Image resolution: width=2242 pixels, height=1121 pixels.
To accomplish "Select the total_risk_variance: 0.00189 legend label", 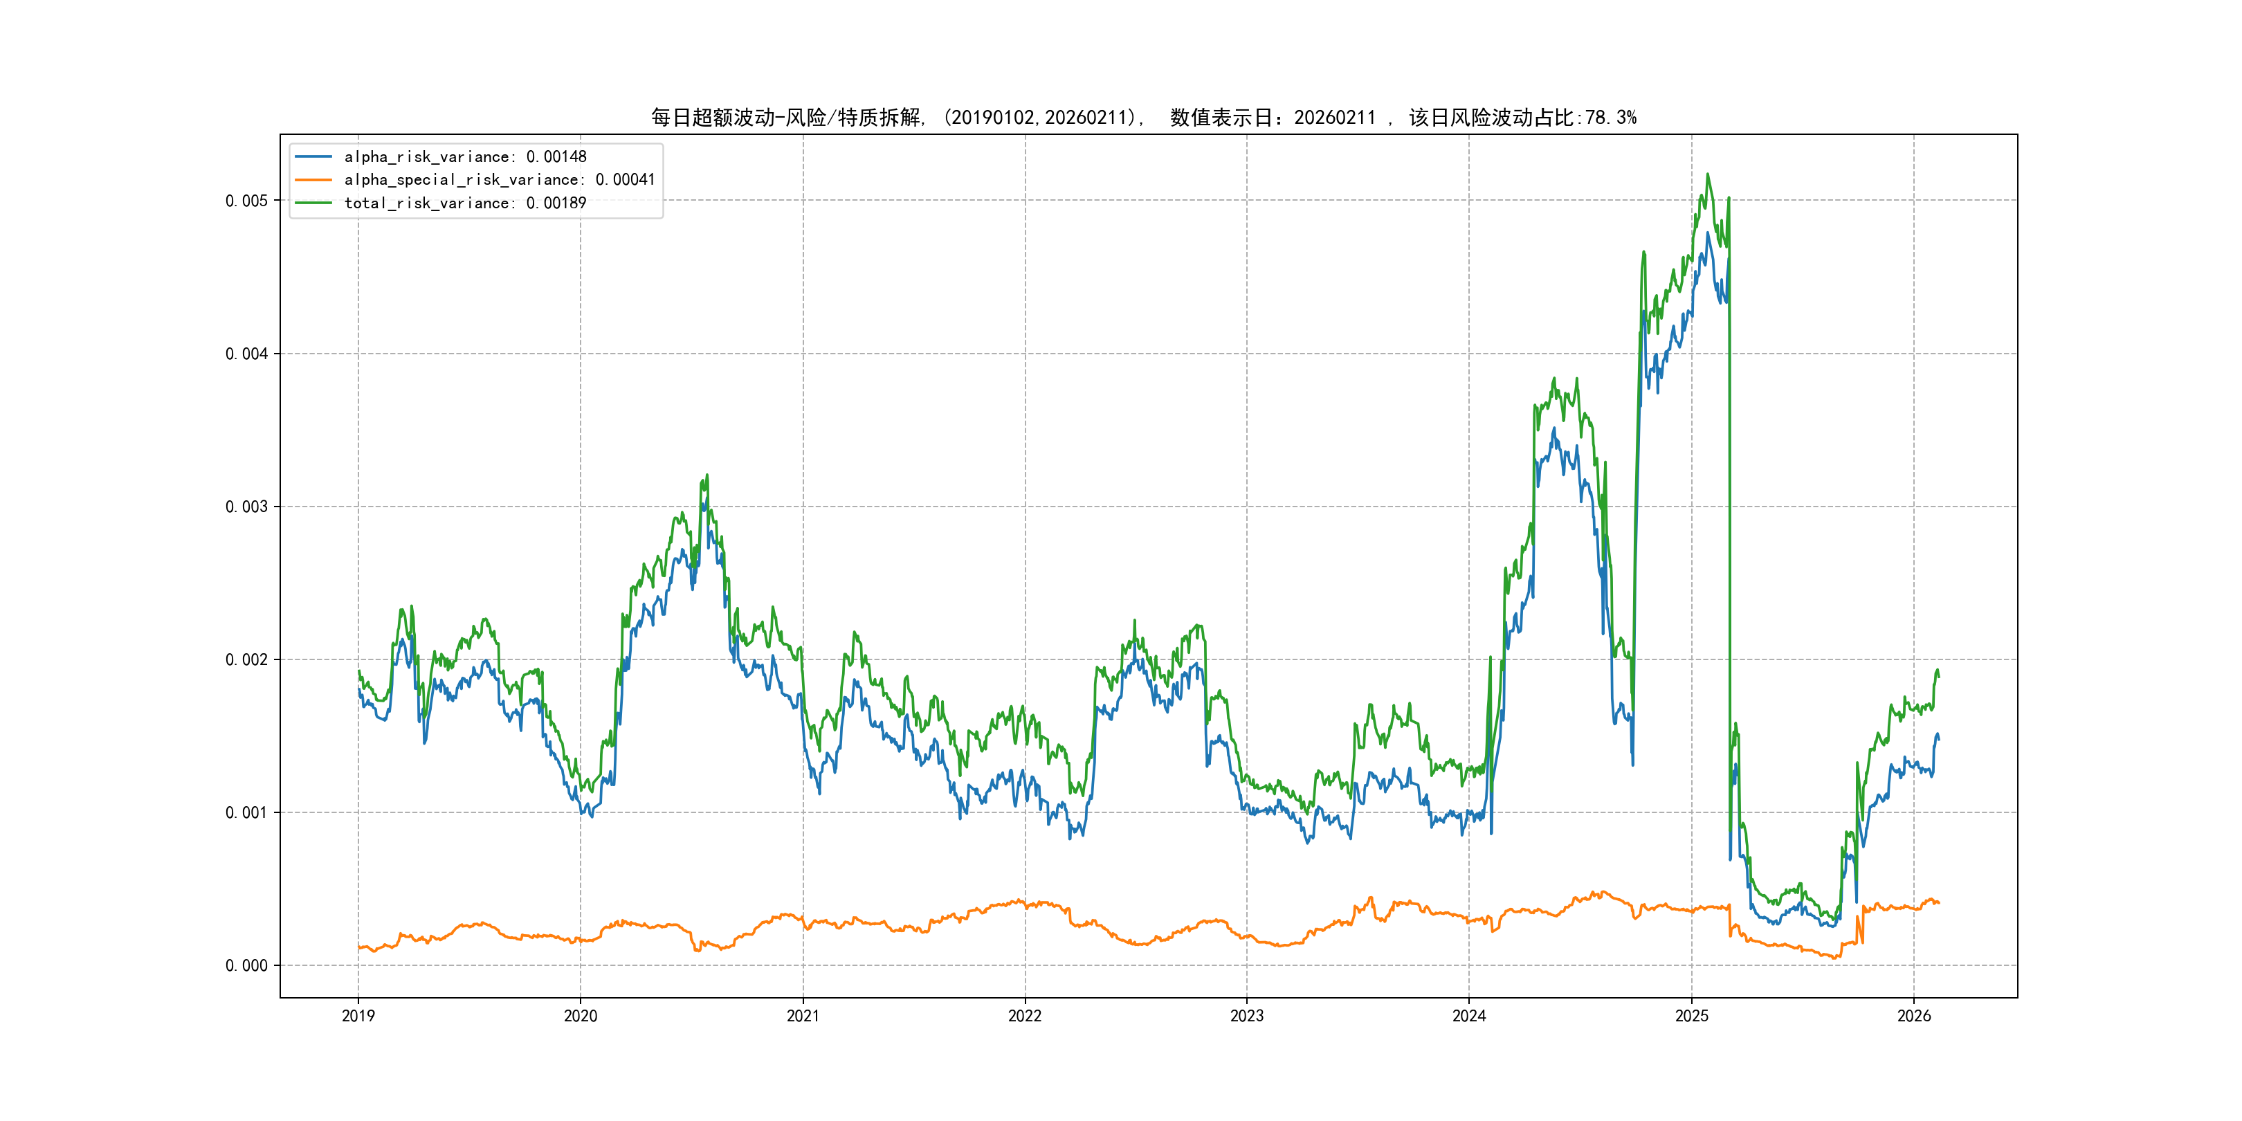I will [x=465, y=203].
